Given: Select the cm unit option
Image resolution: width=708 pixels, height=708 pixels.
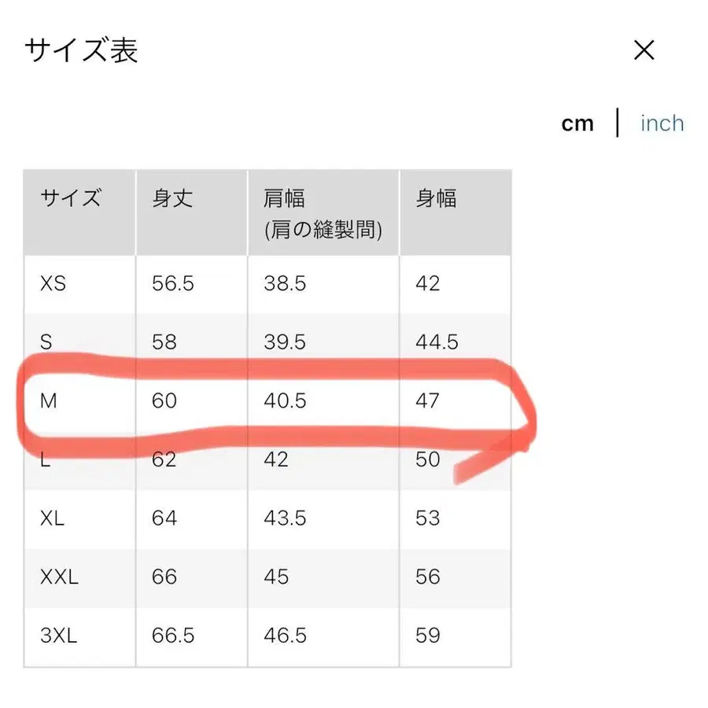Looking at the screenshot, I should coord(578,123).
